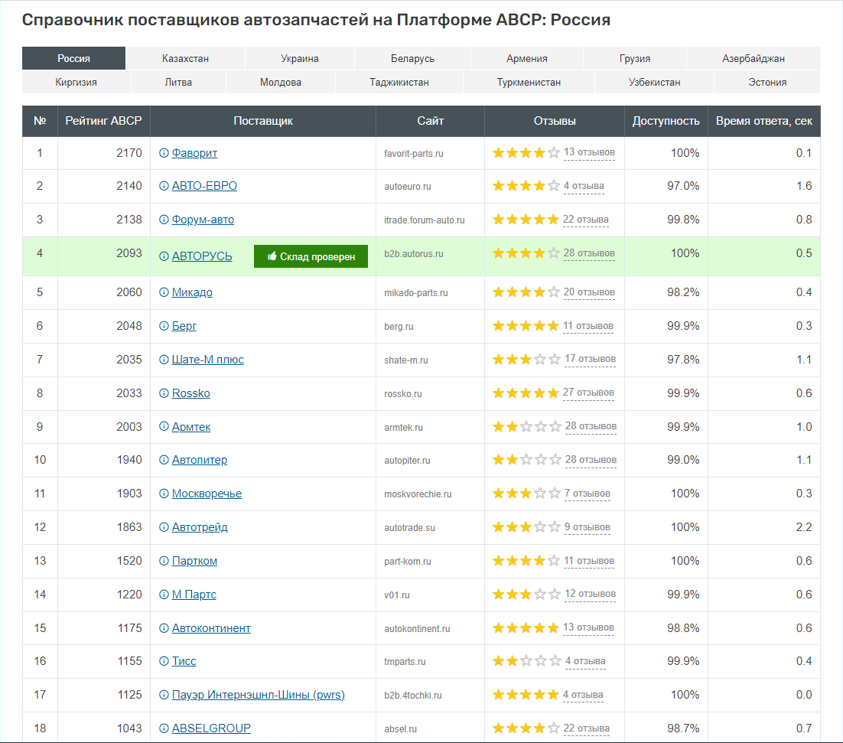Click the info icon next to Автотрейд
The width and height of the screenshot is (843, 743).
pos(164,527)
